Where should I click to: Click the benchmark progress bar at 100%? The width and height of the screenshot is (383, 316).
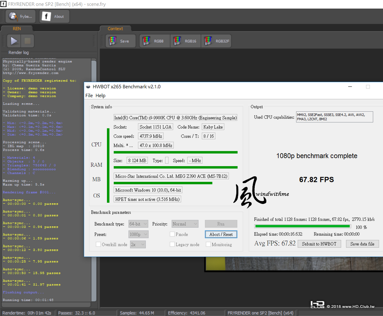[x=302, y=226]
